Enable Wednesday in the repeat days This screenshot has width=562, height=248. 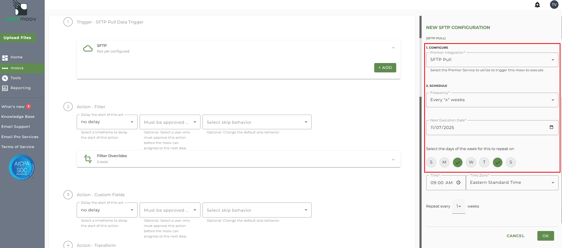tap(471, 162)
